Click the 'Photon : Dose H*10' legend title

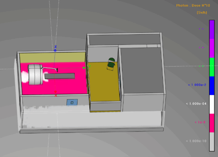pyautogui.click(x=192, y=5)
